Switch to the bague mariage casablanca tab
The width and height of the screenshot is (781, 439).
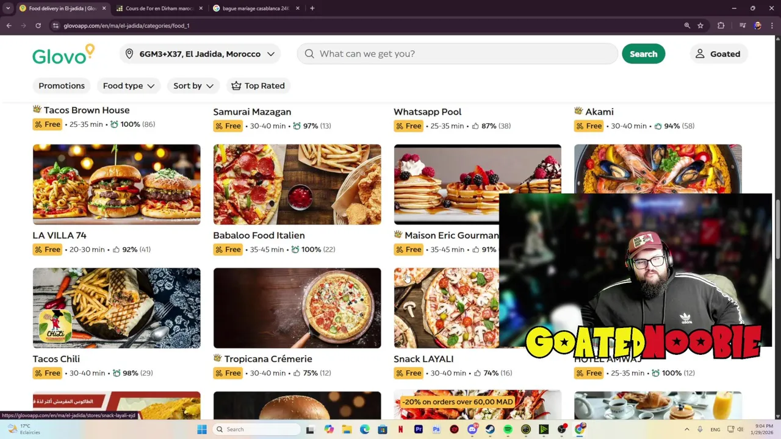(256, 9)
